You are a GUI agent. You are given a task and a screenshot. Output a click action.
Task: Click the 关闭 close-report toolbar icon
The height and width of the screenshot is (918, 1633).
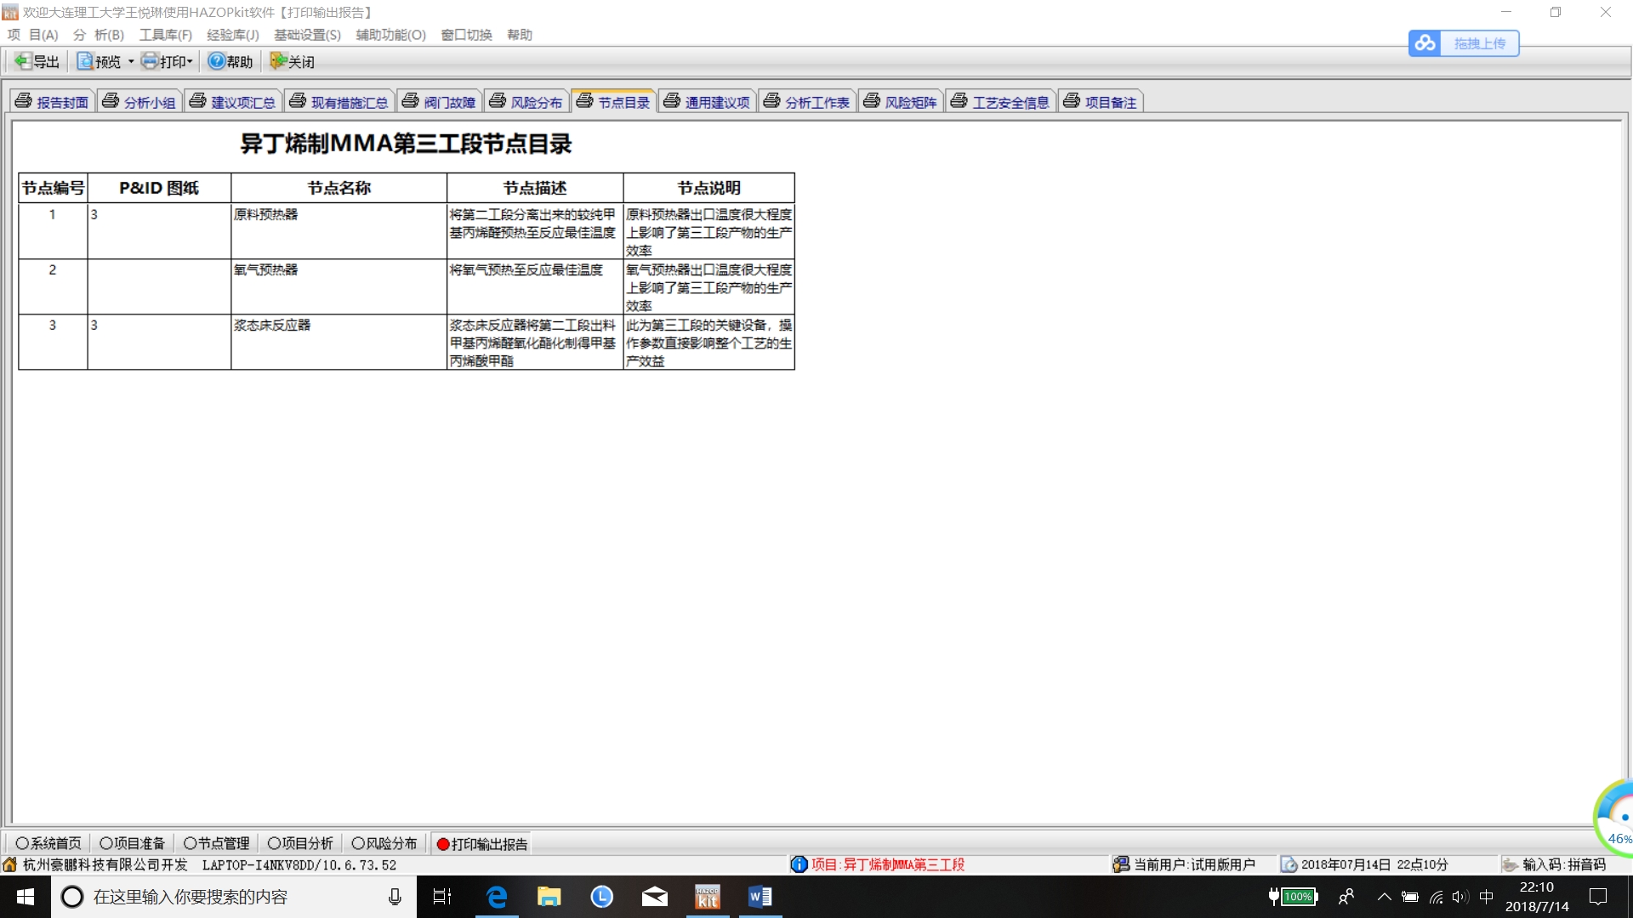coord(278,61)
